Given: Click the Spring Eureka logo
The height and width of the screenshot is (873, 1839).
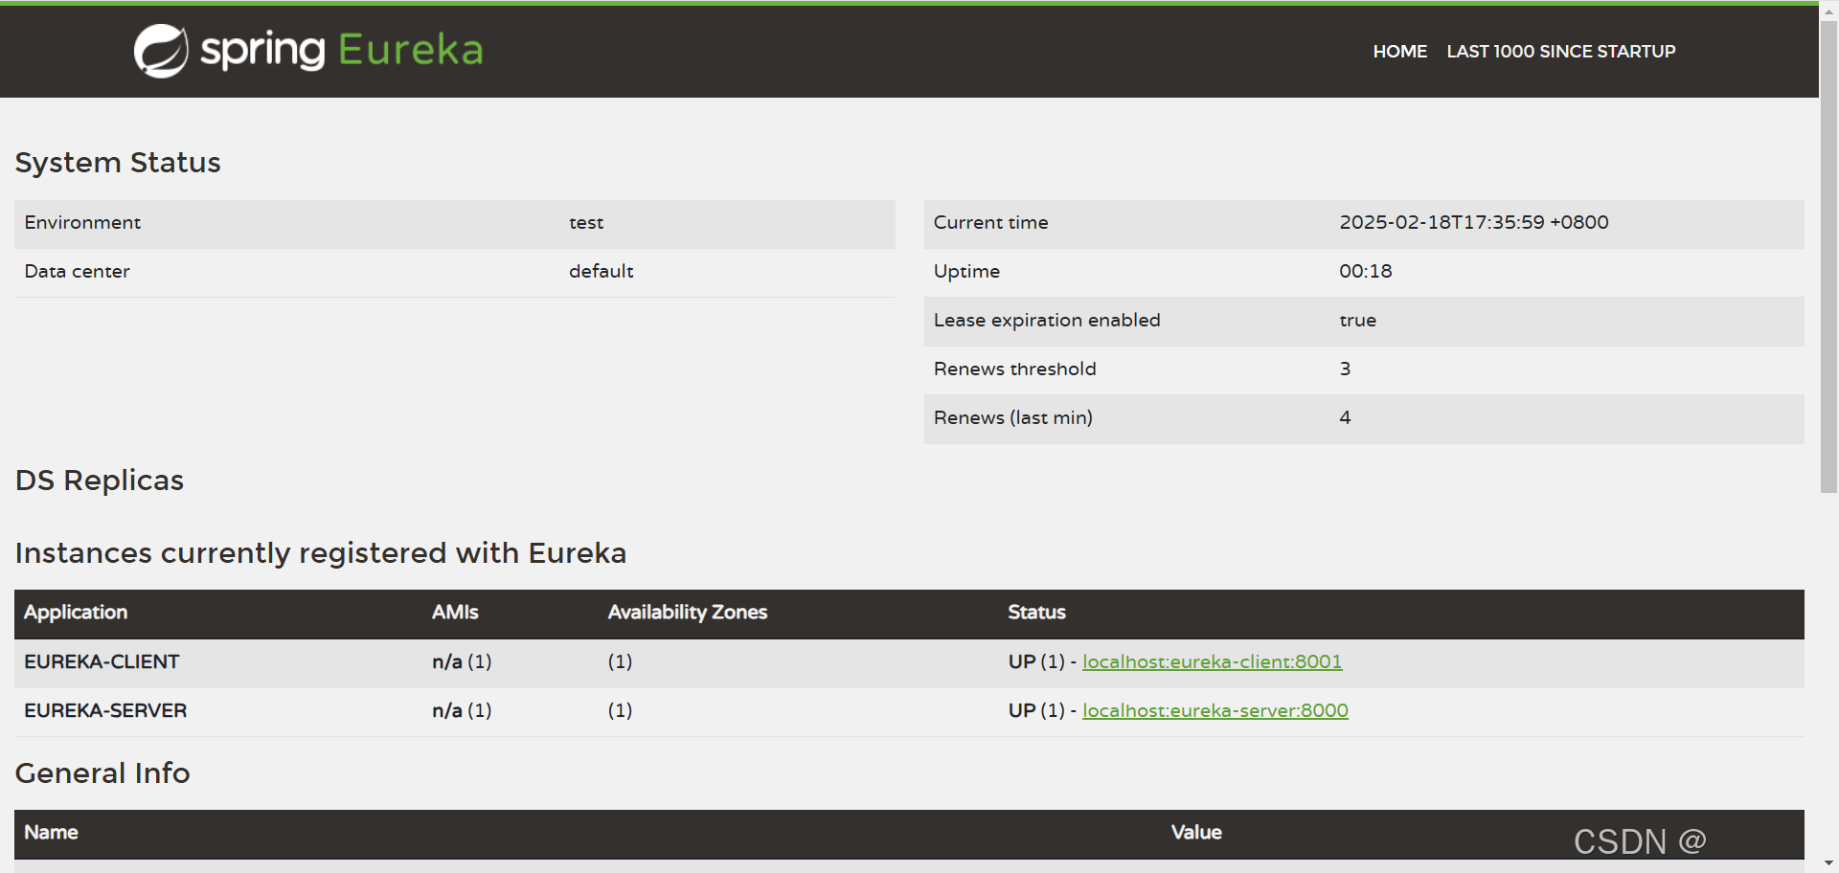Looking at the screenshot, I should 308,51.
